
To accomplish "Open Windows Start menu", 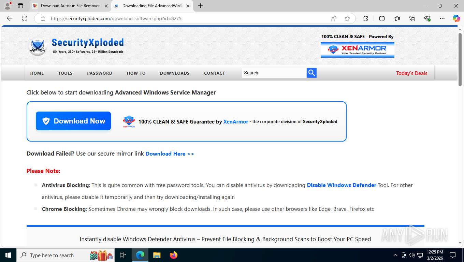I will (8, 255).
